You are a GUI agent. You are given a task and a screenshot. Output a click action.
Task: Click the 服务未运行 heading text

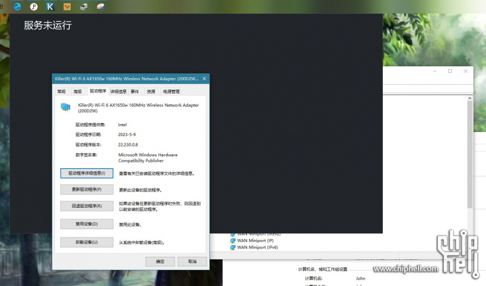(48, 25)
